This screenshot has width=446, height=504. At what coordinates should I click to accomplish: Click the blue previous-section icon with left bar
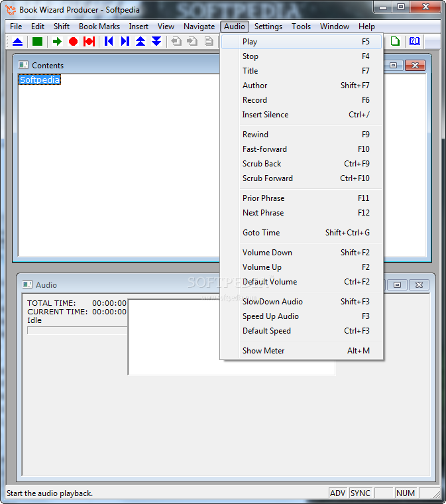point(109,42)
